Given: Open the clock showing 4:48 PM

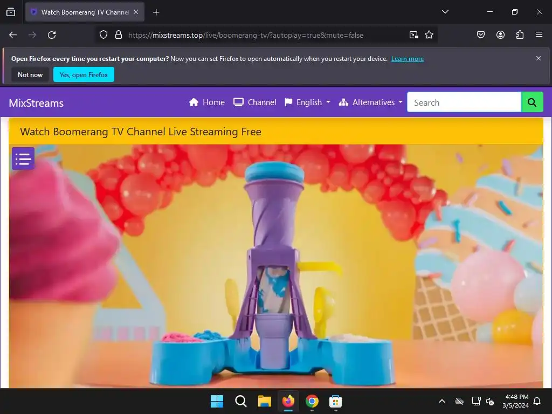Looking at the screenshot, I should tap(516, 401).
